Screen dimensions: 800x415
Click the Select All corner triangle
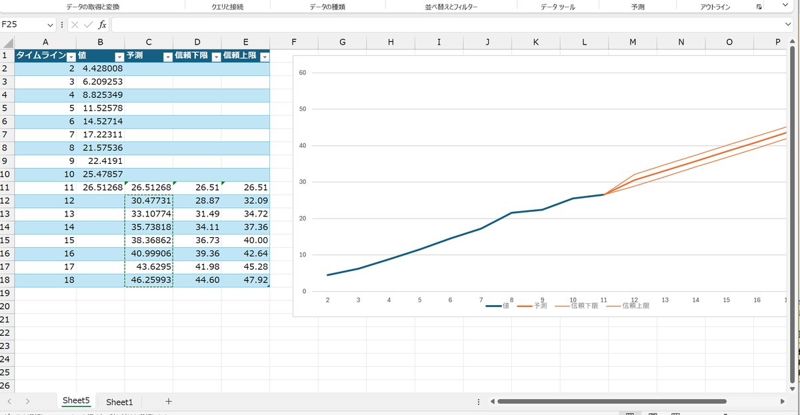[7, 43]
